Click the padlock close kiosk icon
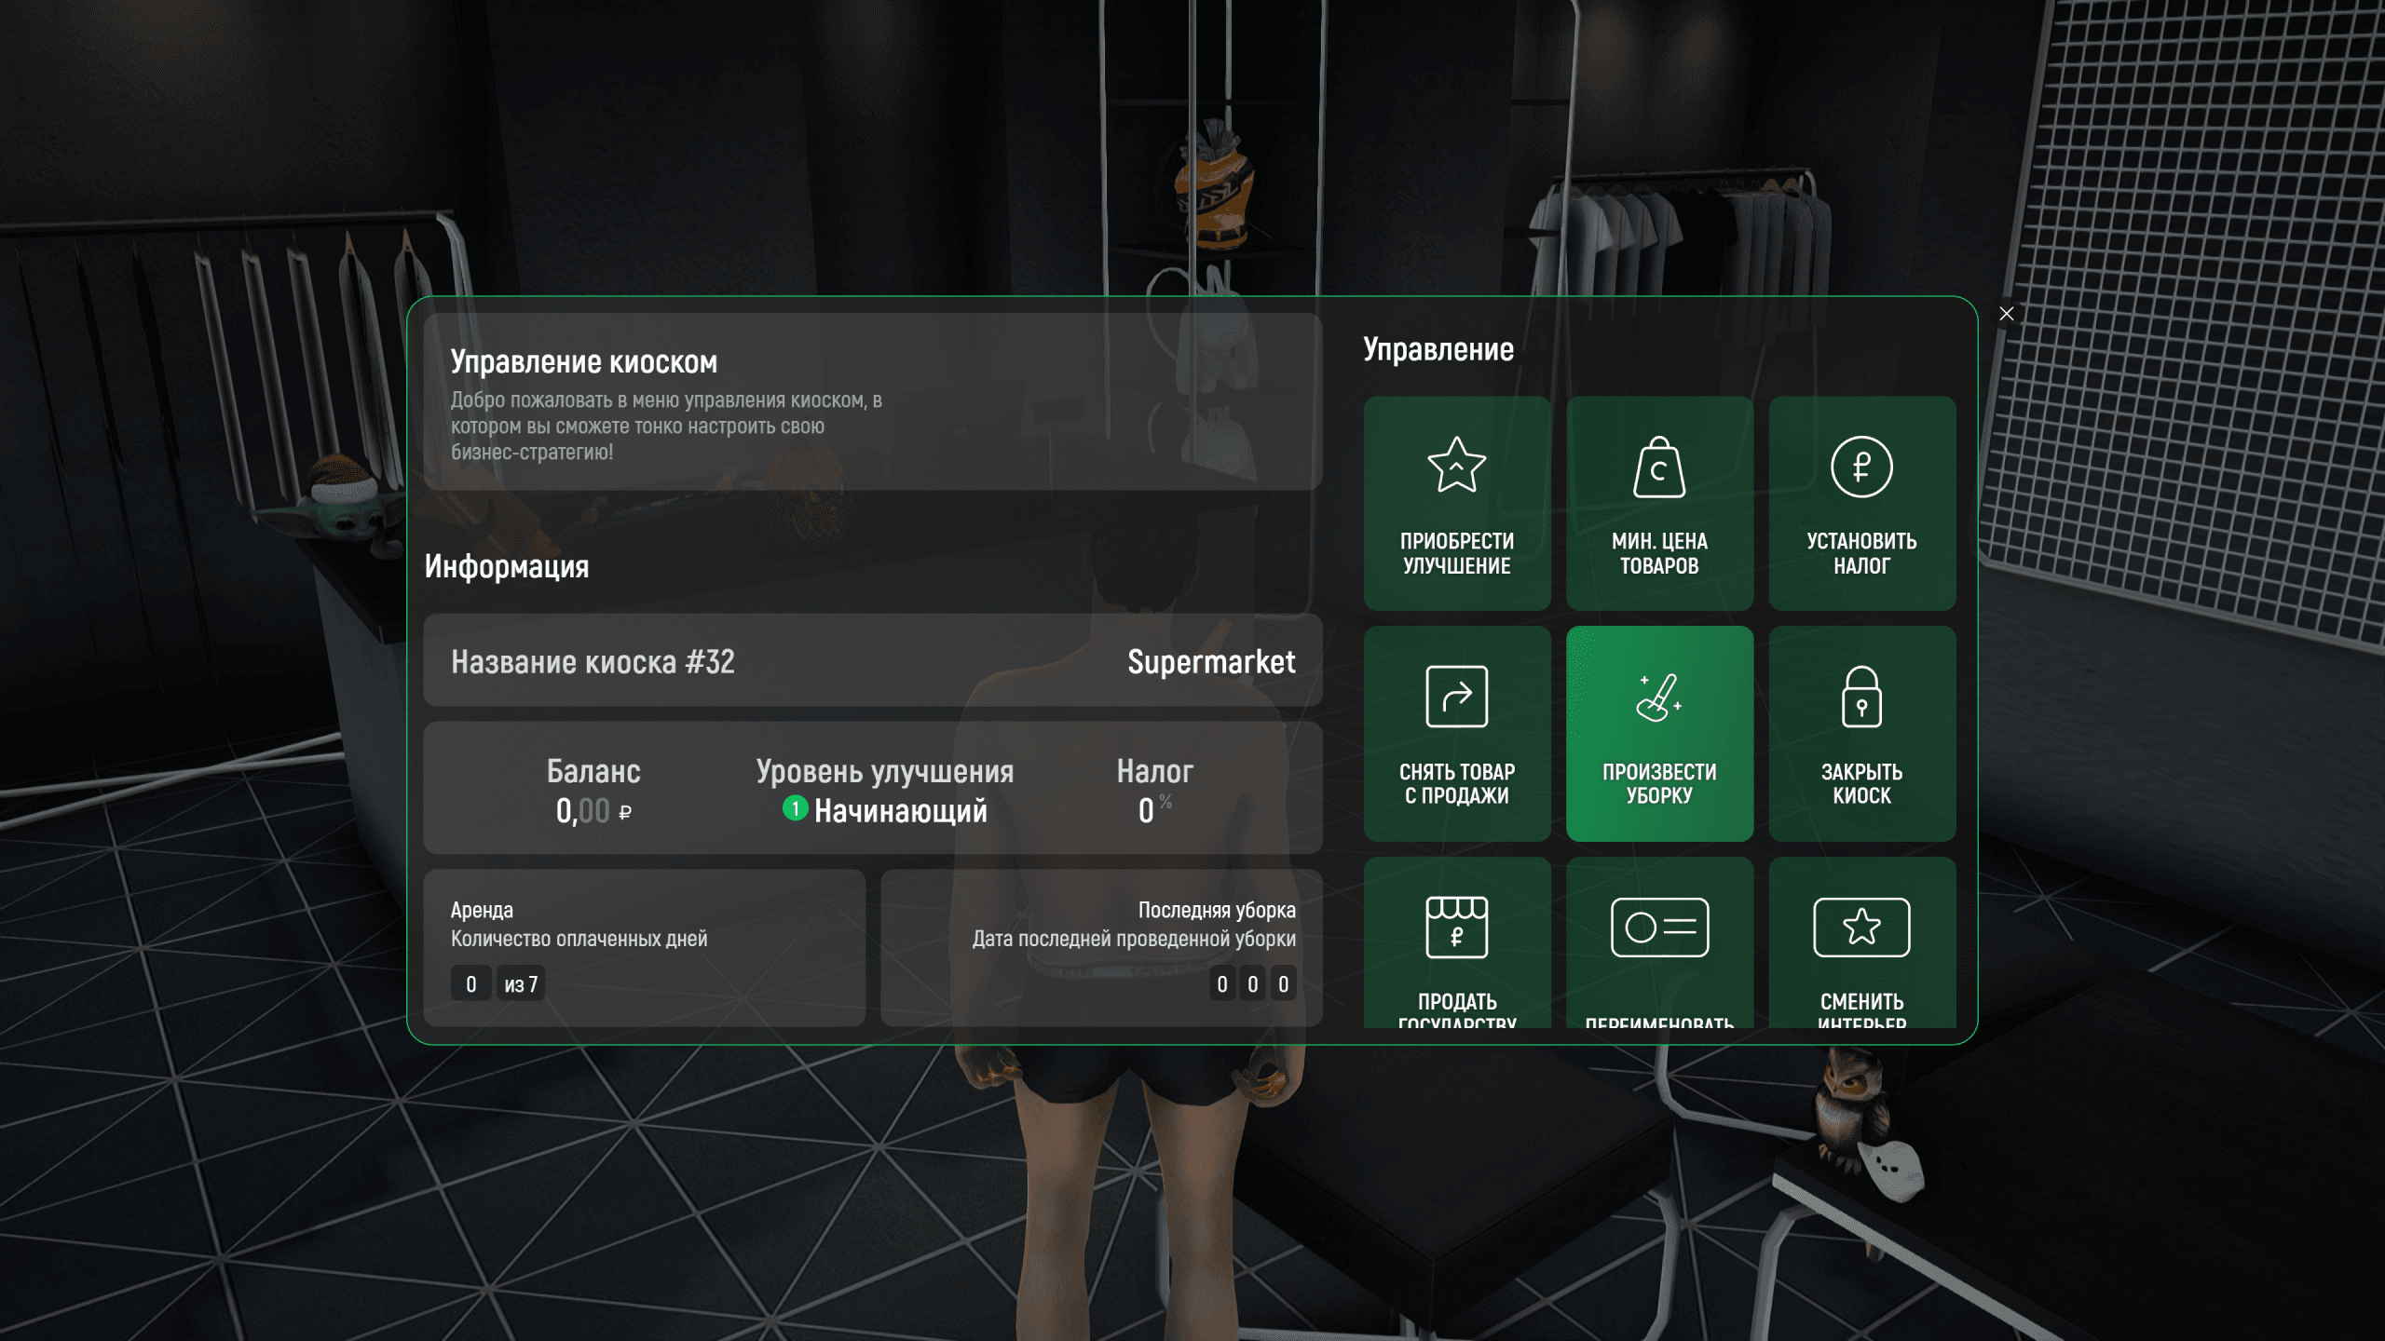The image size is (2385, 1341). tap(1860, 697)
